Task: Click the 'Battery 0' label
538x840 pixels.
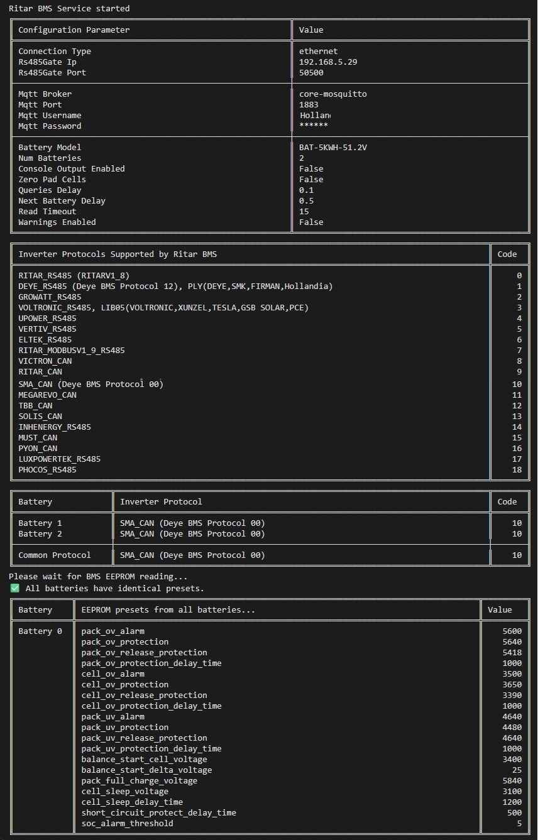Action: pos(40,631)
